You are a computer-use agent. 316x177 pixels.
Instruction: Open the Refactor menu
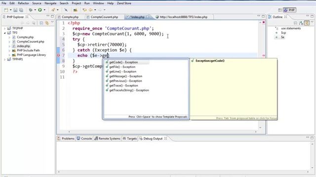click(x=23, y=3)
